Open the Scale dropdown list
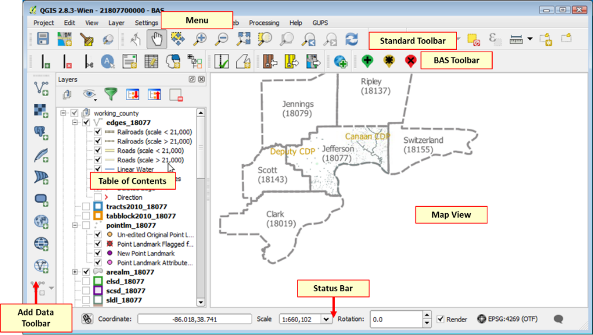This screenshot has width=593, height=335. 326,319
